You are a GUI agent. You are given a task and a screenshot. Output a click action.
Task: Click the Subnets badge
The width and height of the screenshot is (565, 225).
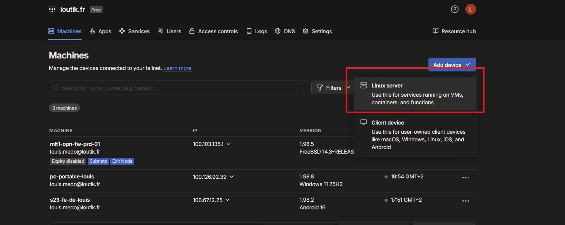point(98,161)
